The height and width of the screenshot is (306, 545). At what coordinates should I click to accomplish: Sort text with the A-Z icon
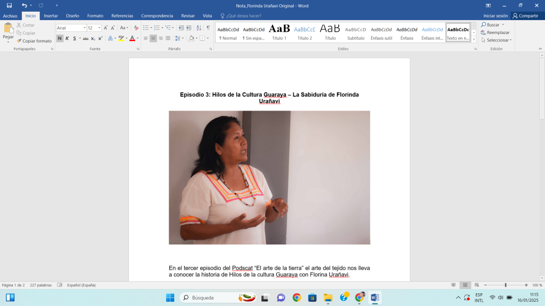click(x=199, y=28)
